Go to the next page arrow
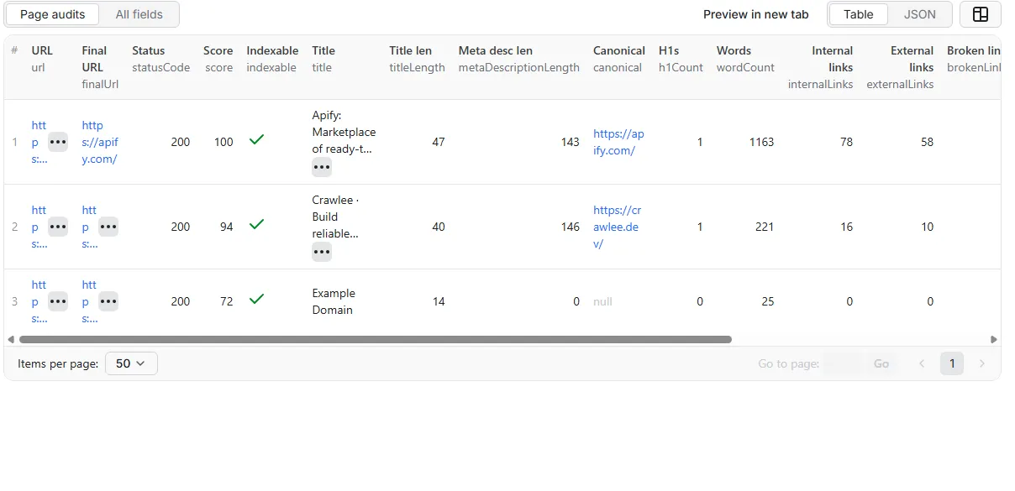 tap(982, 363)
